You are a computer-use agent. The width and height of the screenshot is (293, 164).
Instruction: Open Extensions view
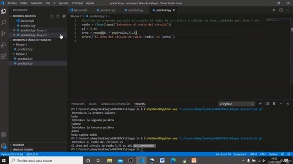[x=3, y=56]
